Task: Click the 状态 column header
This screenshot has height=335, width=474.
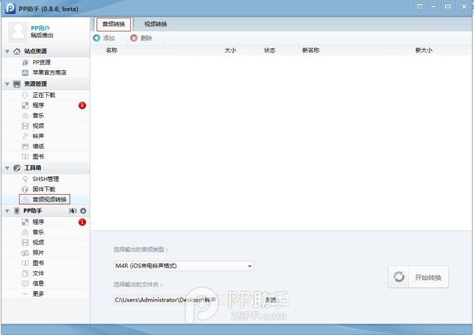Action: [x=270, y=50]
